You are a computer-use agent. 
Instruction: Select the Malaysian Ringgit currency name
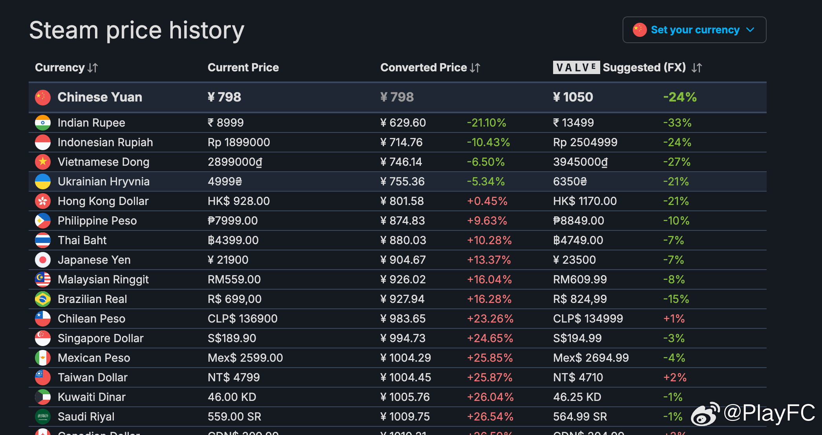pyautogui.click(x=103, y=279)
